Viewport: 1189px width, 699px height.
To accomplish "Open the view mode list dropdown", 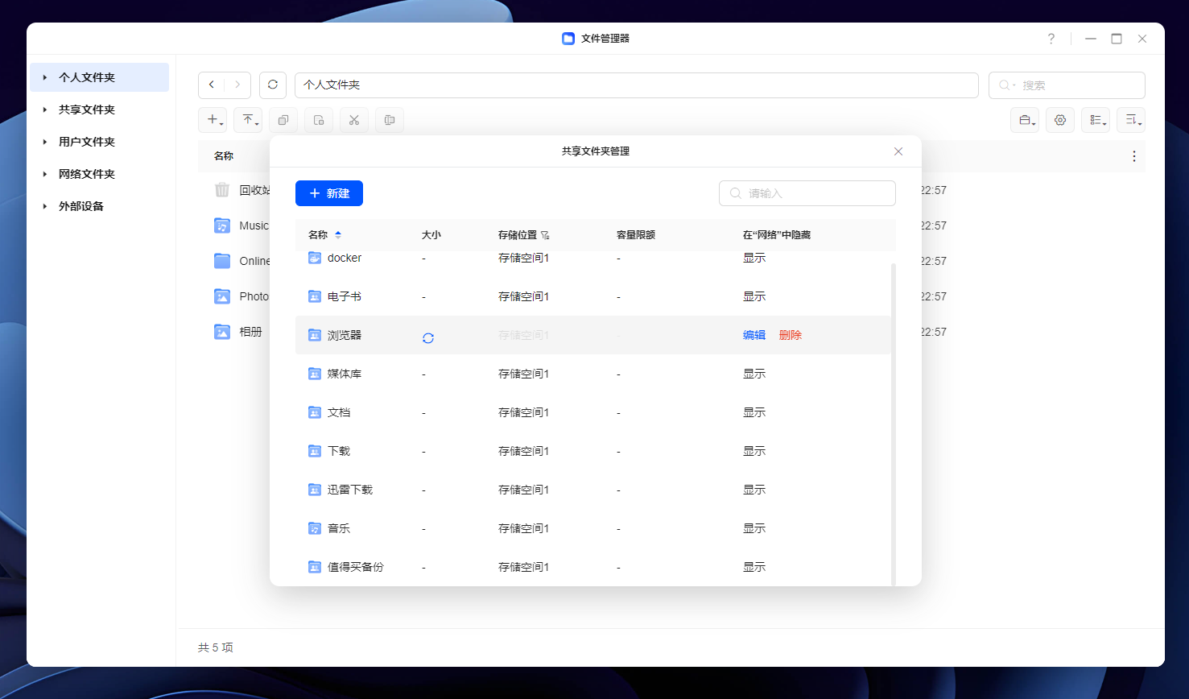I will coord(1096,120).
